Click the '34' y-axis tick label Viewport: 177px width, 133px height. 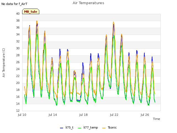click(18, 34)
